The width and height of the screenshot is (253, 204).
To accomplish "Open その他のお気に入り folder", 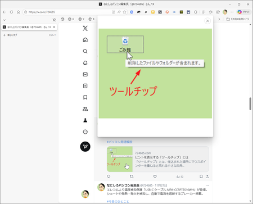I will (x=238, y=19).
